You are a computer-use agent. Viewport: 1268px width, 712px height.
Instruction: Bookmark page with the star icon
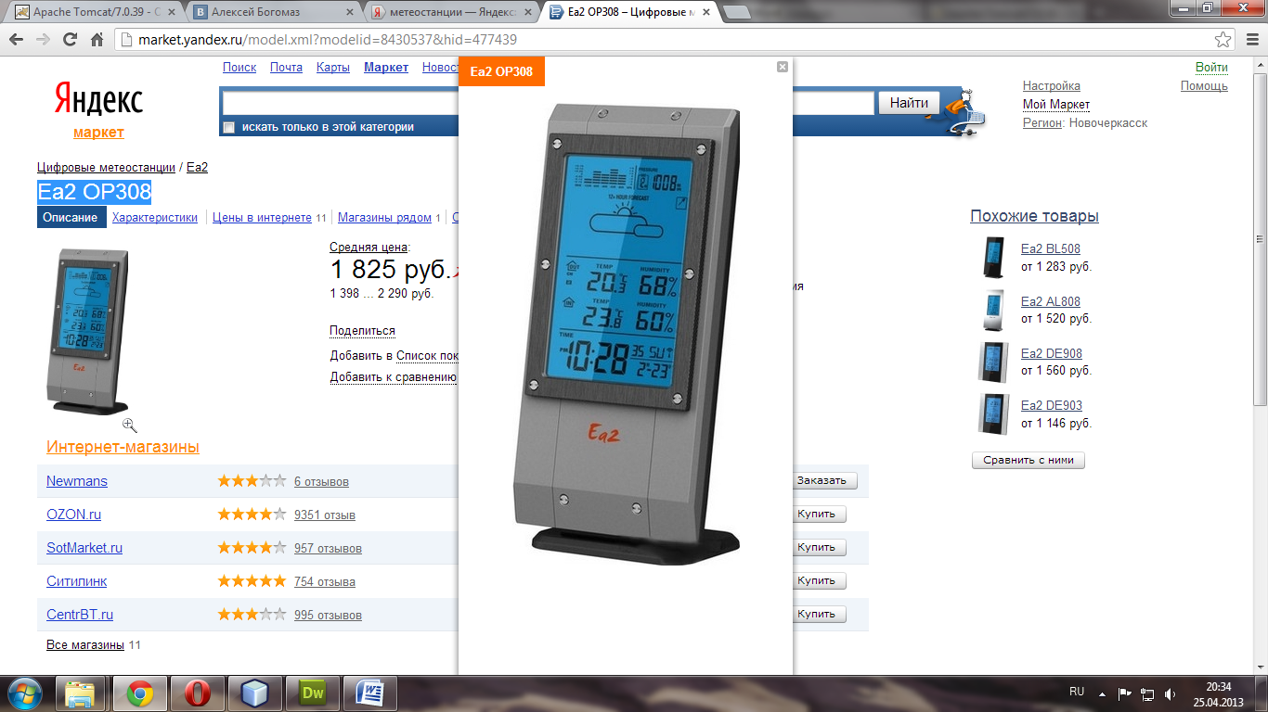pos(1223,40)
